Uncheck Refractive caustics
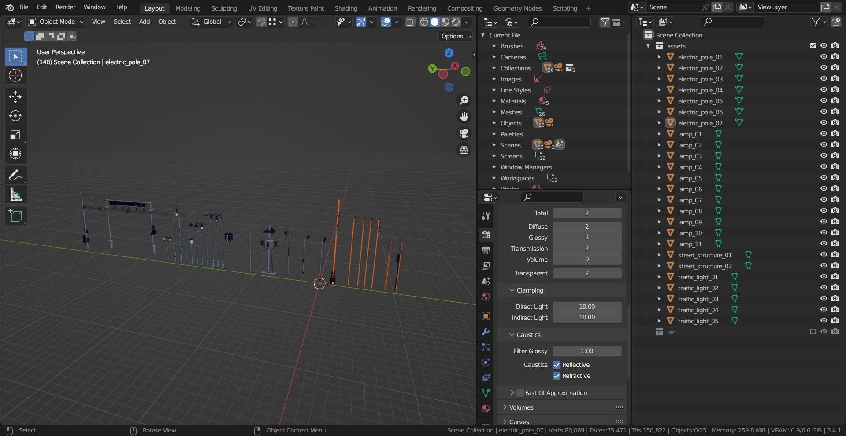 click(557, 376)
